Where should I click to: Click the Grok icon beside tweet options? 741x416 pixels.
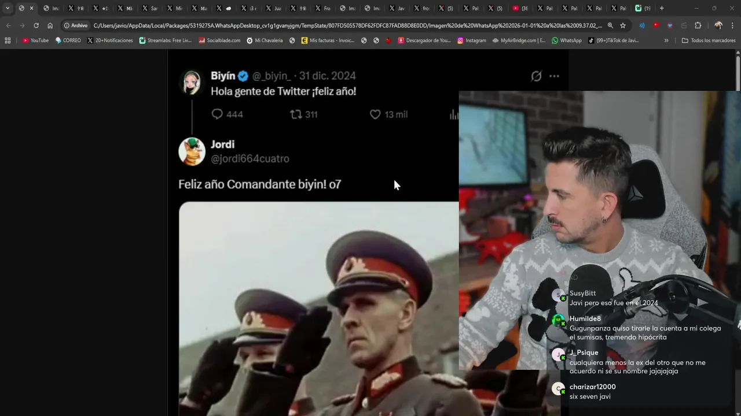(x=537, y=76)
